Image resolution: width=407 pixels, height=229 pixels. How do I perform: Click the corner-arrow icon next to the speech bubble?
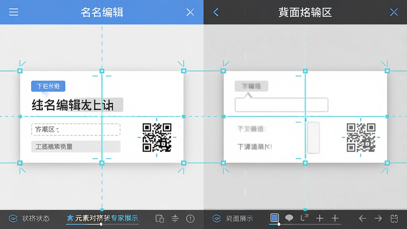point(304,218)
